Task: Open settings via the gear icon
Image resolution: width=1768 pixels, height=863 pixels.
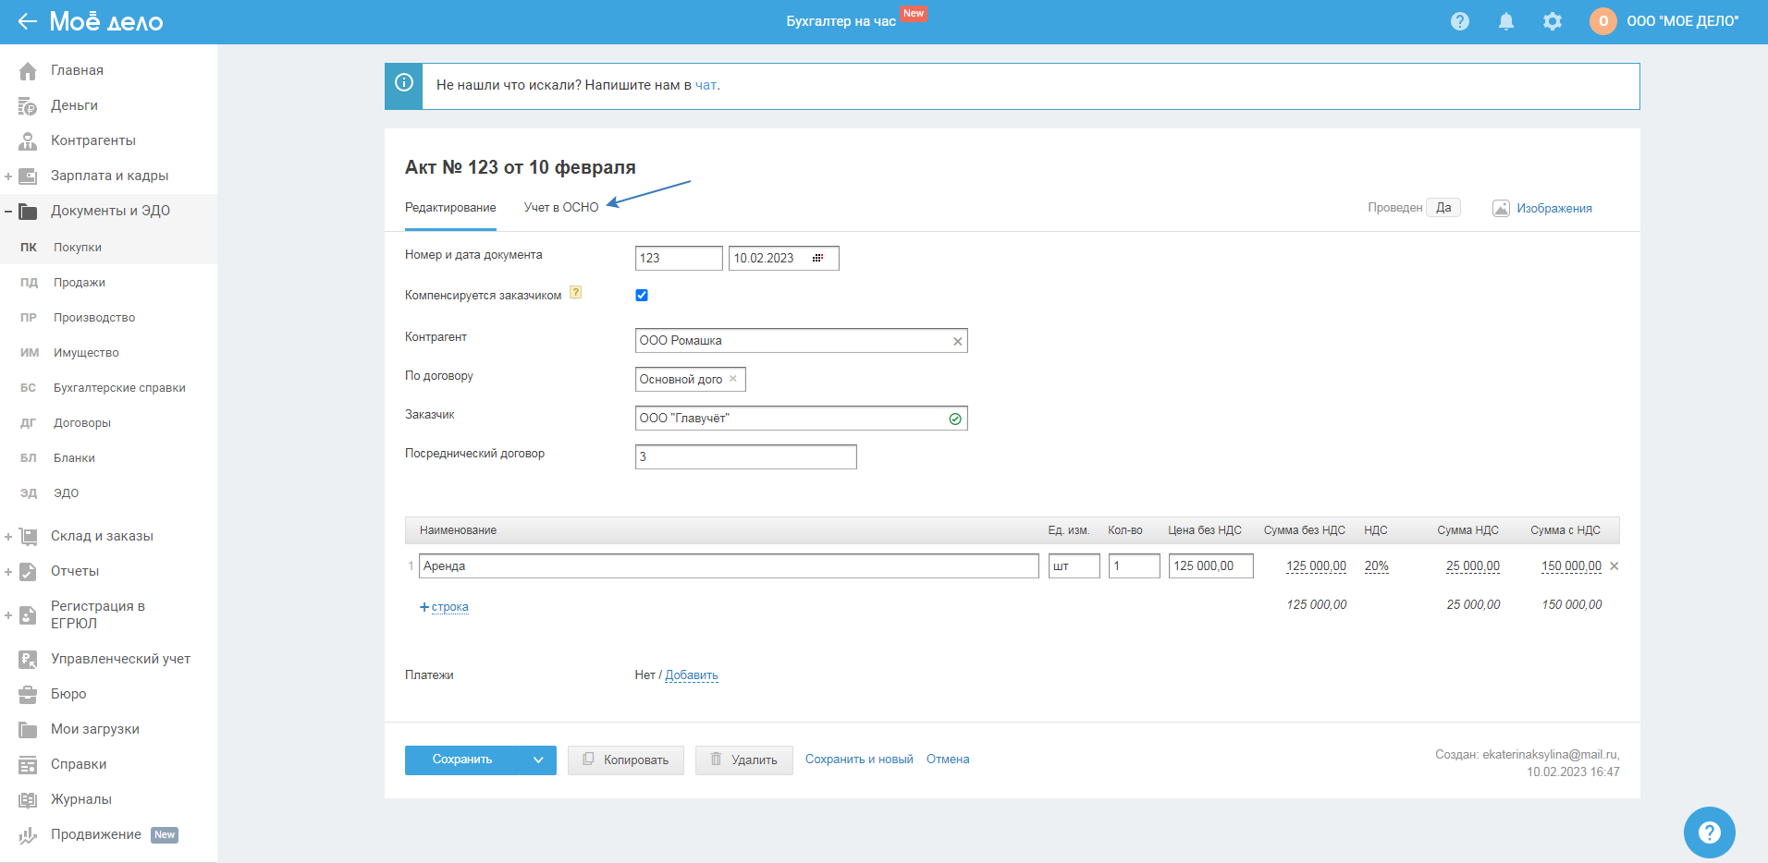Action: click(x=1552, y=21)
